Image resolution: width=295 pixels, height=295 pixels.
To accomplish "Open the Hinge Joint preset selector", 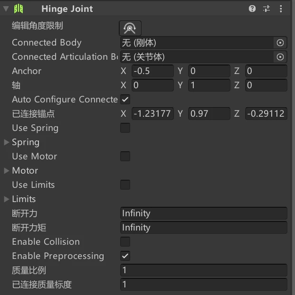I will [x=266, y=9].
